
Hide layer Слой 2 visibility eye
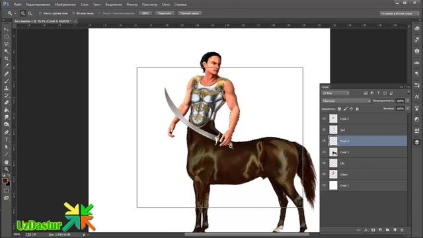click(x=324, y=119)
